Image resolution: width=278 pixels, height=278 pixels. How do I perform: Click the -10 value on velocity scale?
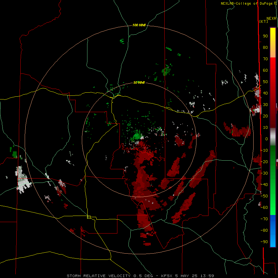click(264, 150)
